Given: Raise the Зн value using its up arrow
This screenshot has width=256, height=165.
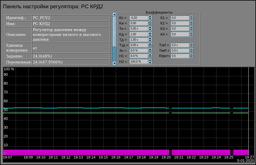Looking at the screenshot, I should 150,49.
